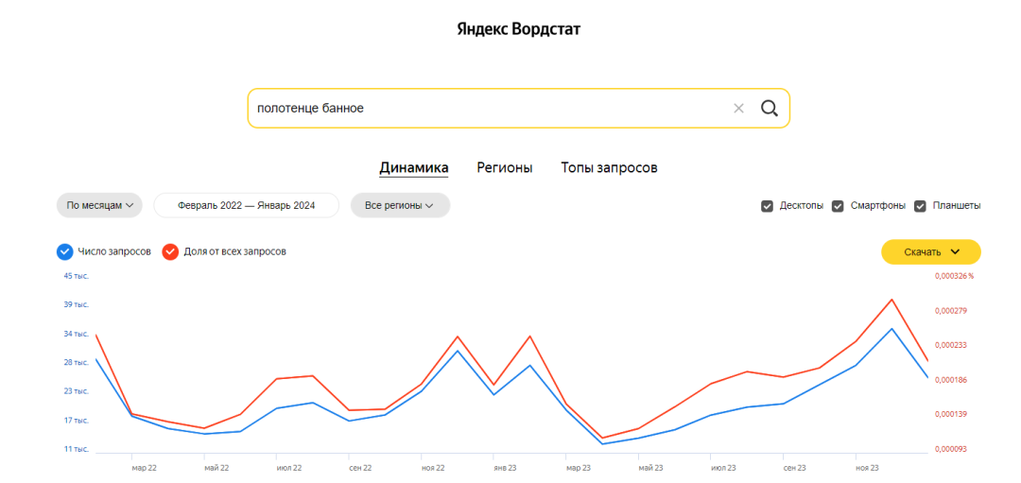Click the "45 тыс." left axis value
Screen dimensions: 1021x483
pyautogui.click(x=77, y=276)
